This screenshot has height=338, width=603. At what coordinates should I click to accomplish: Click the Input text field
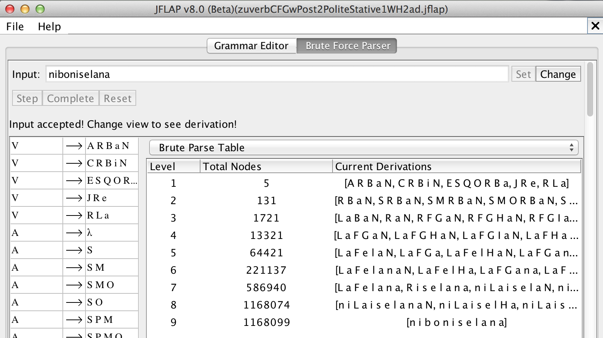pos(277,74)
